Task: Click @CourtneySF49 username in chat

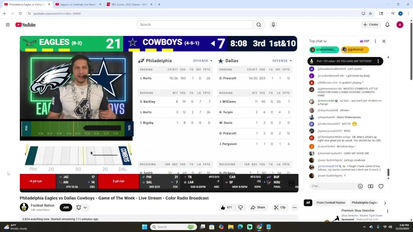Action: click(x=327, y=166)
